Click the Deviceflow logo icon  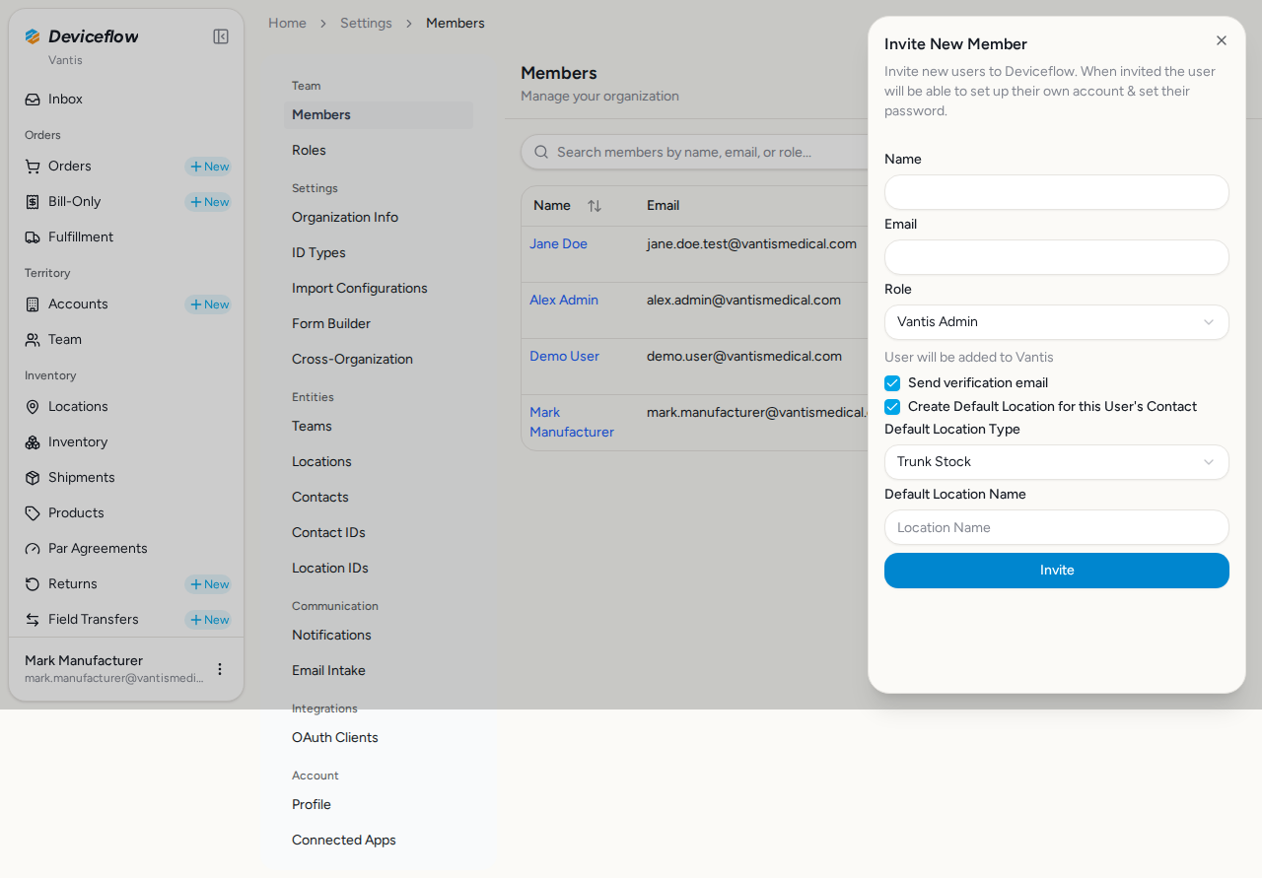(x=33, y=36)
